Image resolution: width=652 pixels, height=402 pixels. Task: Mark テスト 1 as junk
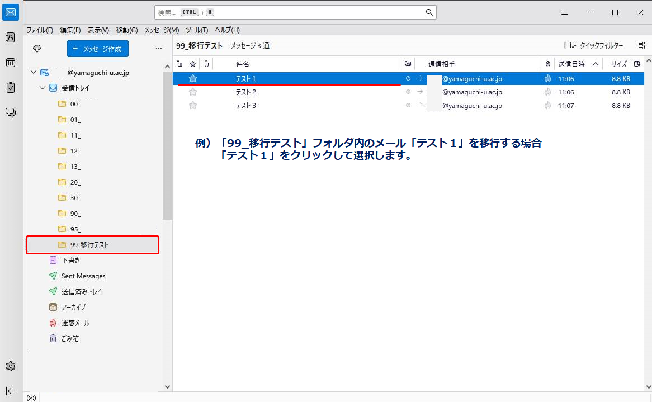click(x=547, y=79)
